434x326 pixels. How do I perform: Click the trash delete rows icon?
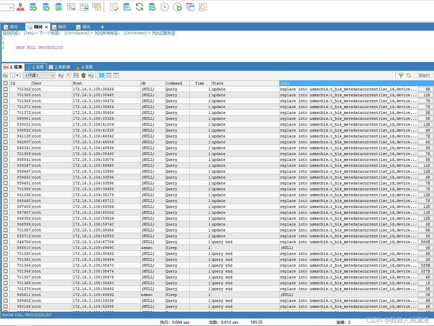click(84, 75)
